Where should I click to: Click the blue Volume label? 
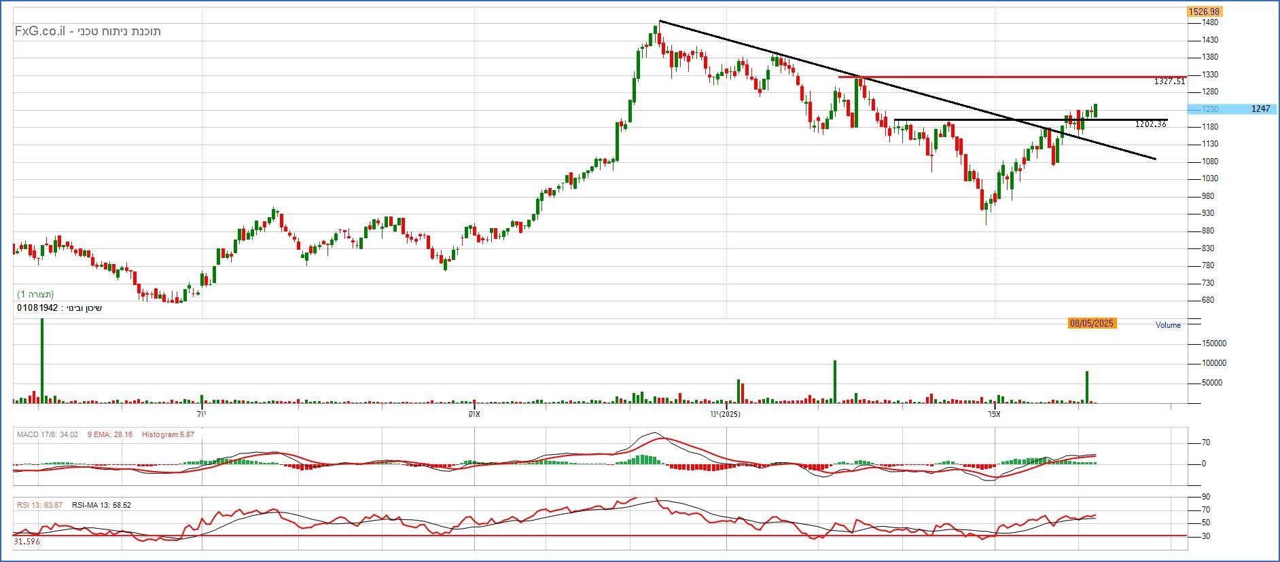(x=1168, y=325)
